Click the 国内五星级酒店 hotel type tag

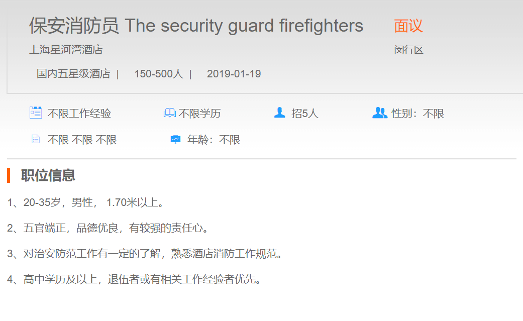[73, 74]
